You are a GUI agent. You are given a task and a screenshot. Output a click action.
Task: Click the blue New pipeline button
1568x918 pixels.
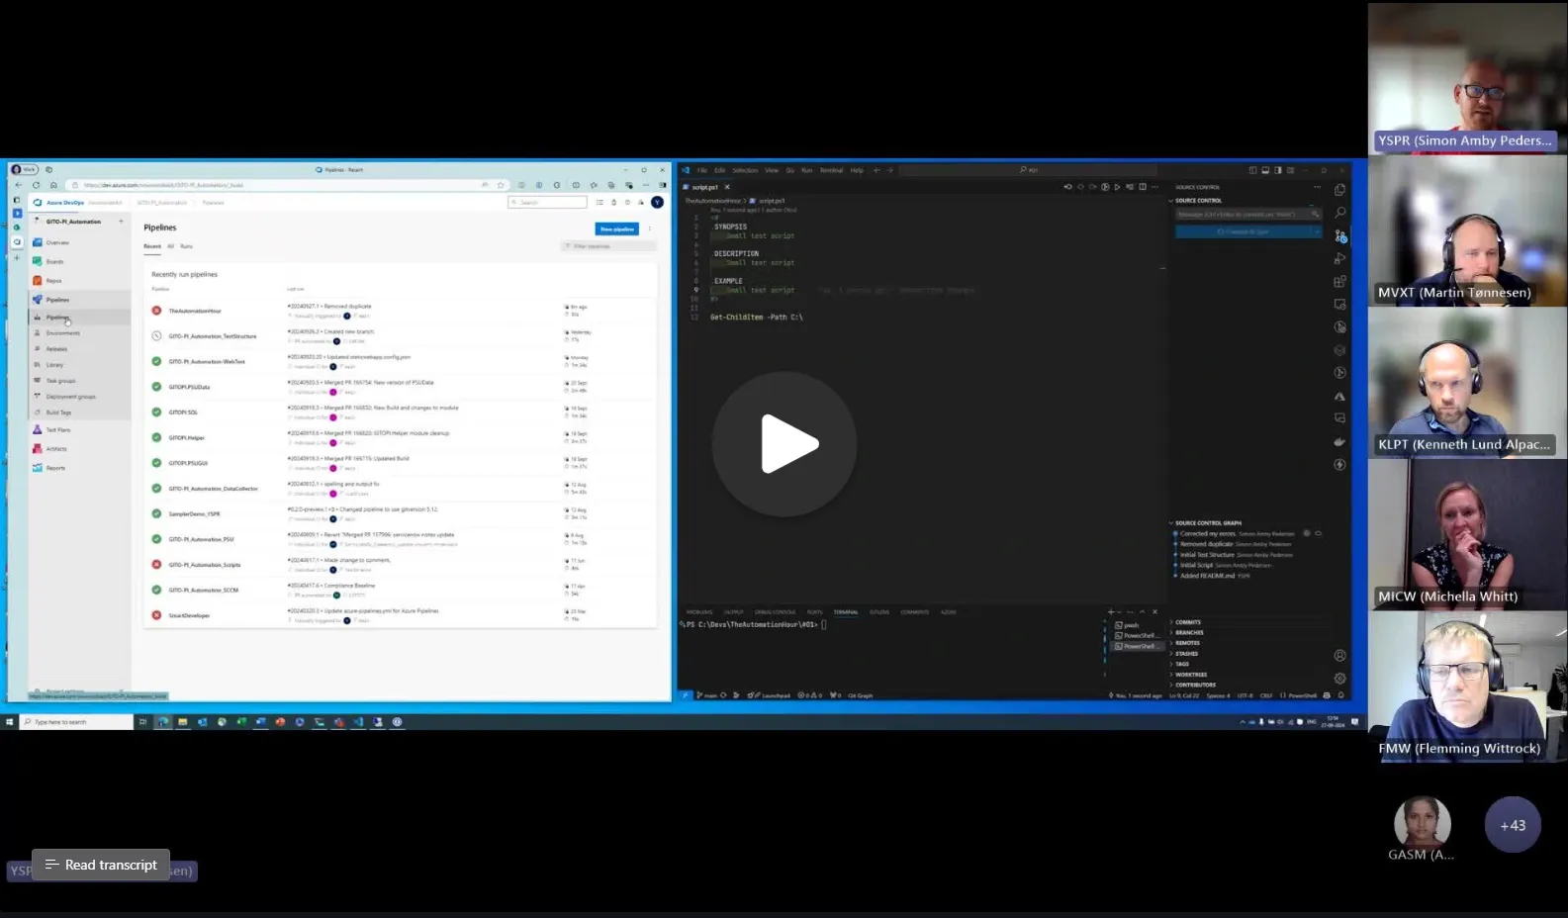616,229
